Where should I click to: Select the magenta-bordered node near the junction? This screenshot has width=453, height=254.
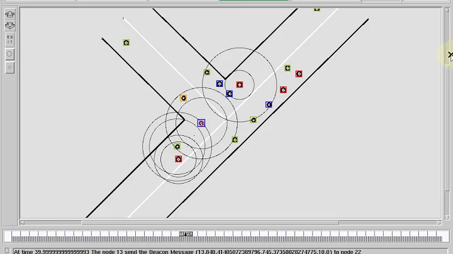pyautogui.click(x=201, y=123)
